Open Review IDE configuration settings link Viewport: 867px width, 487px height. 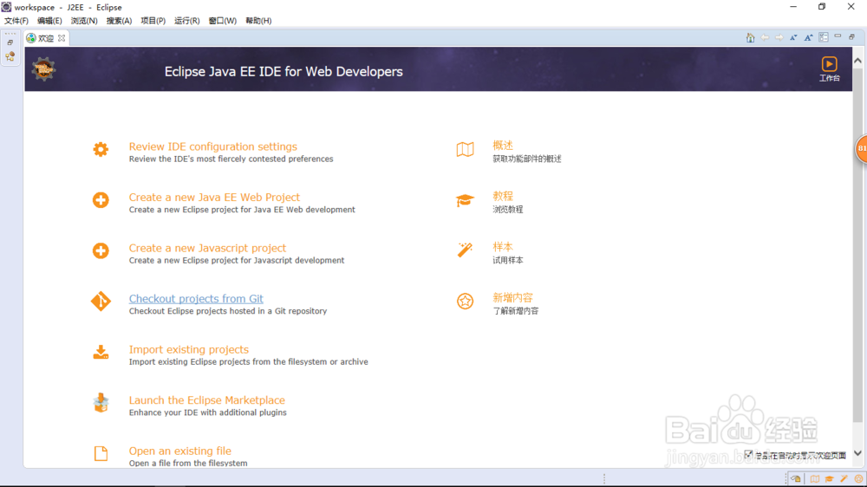tap(213, 146)
